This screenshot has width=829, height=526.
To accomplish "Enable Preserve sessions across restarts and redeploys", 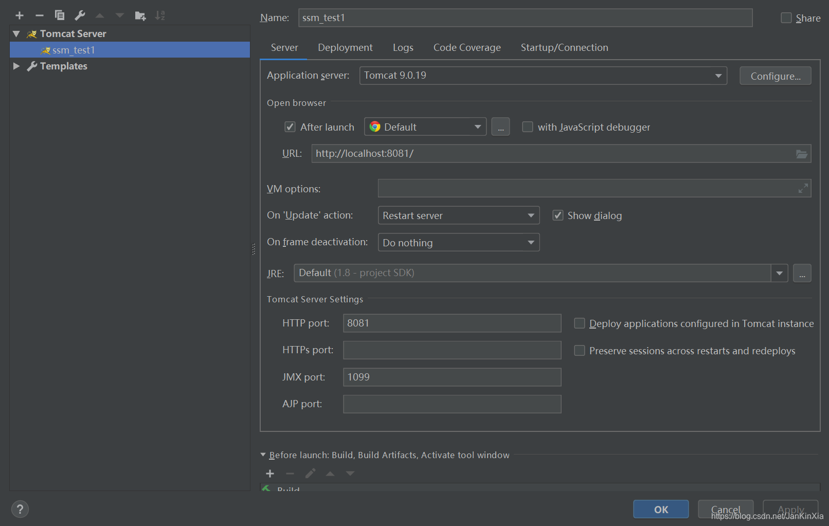I will (x=580, y=351).
